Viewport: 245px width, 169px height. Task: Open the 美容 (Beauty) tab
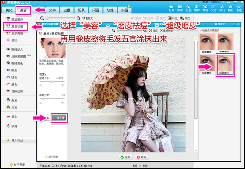pos(23,9)
